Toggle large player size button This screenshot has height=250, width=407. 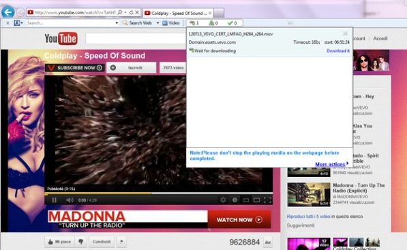click(256, 200)
